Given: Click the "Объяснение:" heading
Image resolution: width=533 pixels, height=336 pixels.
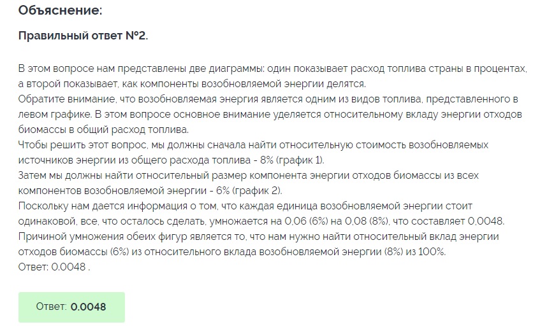Looking at the screenshot, I should coord(60,11).
